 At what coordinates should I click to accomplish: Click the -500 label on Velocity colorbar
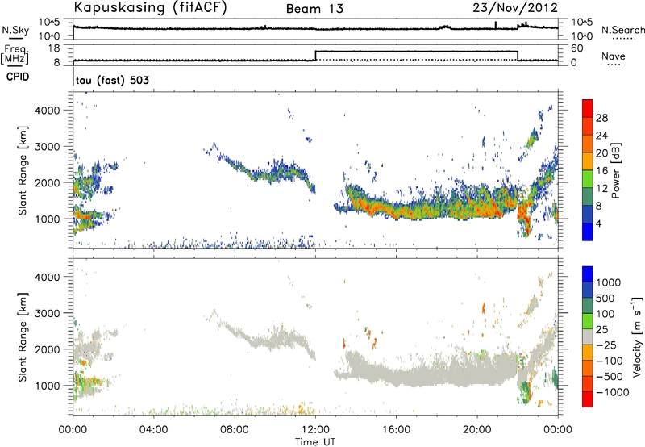point(610,376)
